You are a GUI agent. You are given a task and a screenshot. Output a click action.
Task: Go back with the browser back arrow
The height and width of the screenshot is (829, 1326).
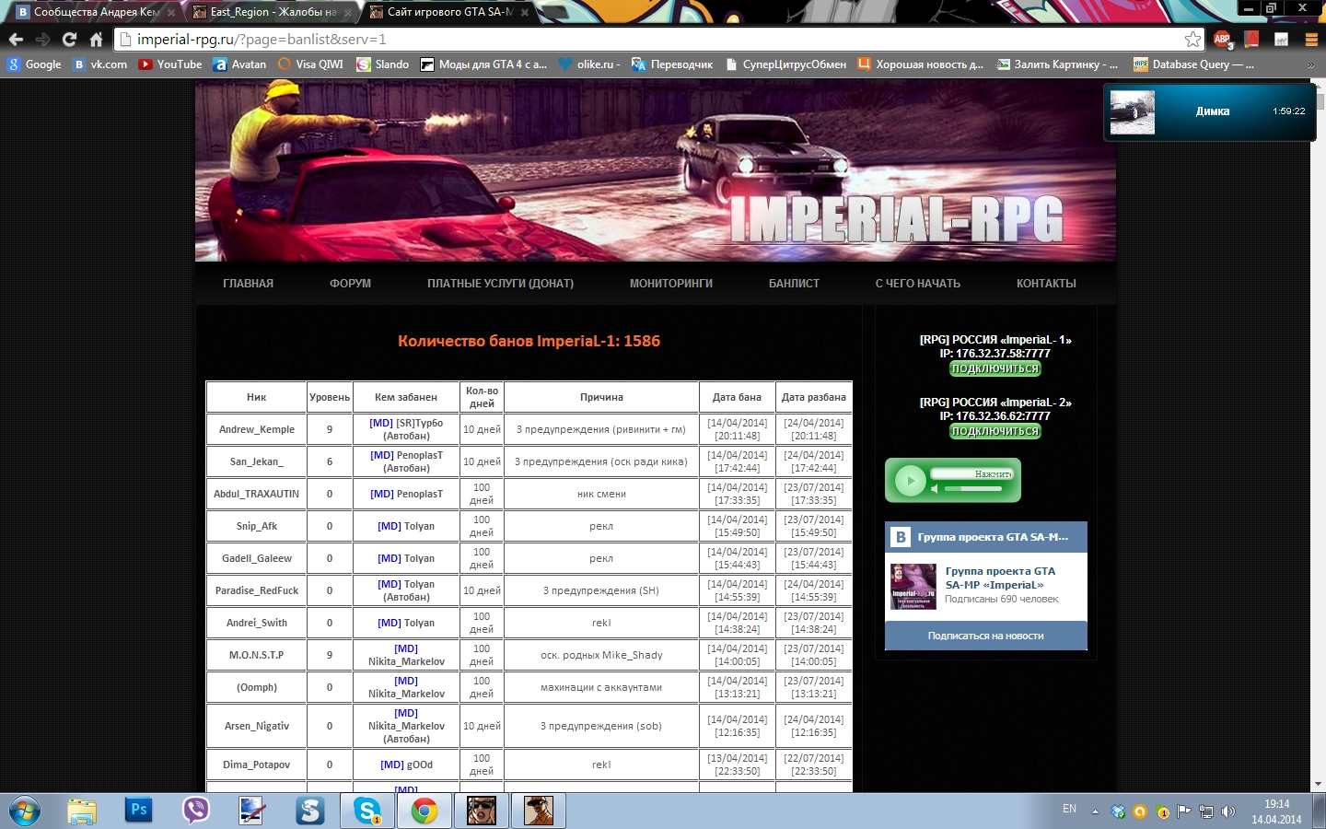coord(16,39)
